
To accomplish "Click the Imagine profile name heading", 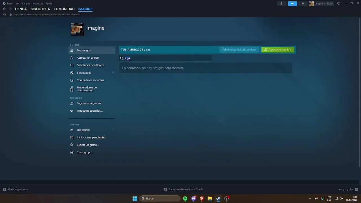I will tap(95, 28).
